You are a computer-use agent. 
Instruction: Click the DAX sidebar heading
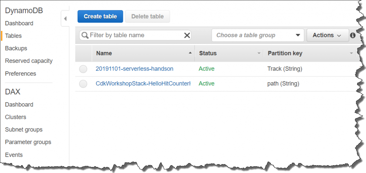click(x=13, y=92)
